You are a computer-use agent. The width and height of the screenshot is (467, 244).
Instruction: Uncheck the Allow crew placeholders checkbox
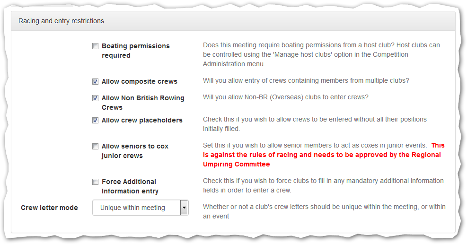pyautogui.click(x=95, y=121)
